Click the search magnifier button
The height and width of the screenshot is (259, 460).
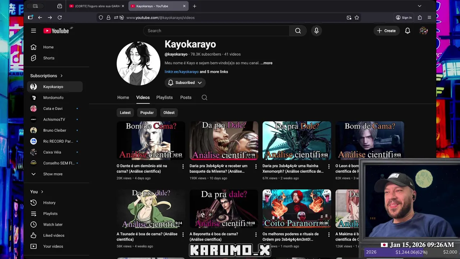pyautogui.click(x=298, y=31)
